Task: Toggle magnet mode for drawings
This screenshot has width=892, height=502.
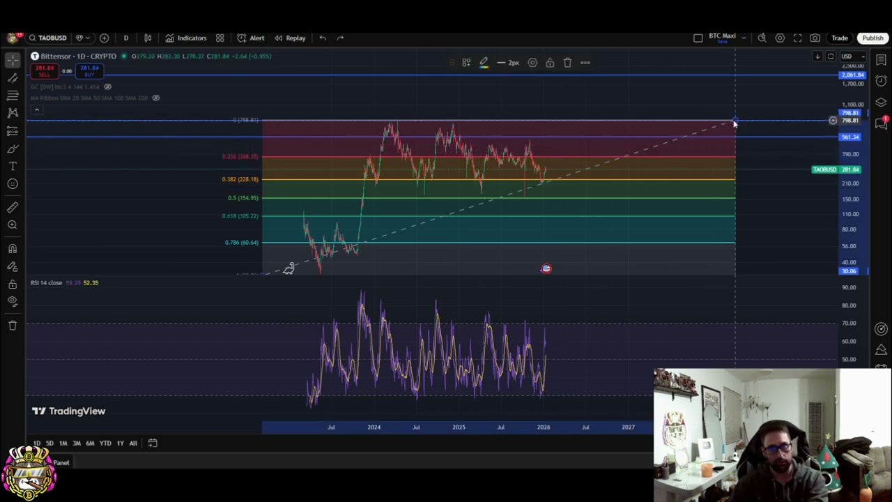Action: [x=13, y=249]
